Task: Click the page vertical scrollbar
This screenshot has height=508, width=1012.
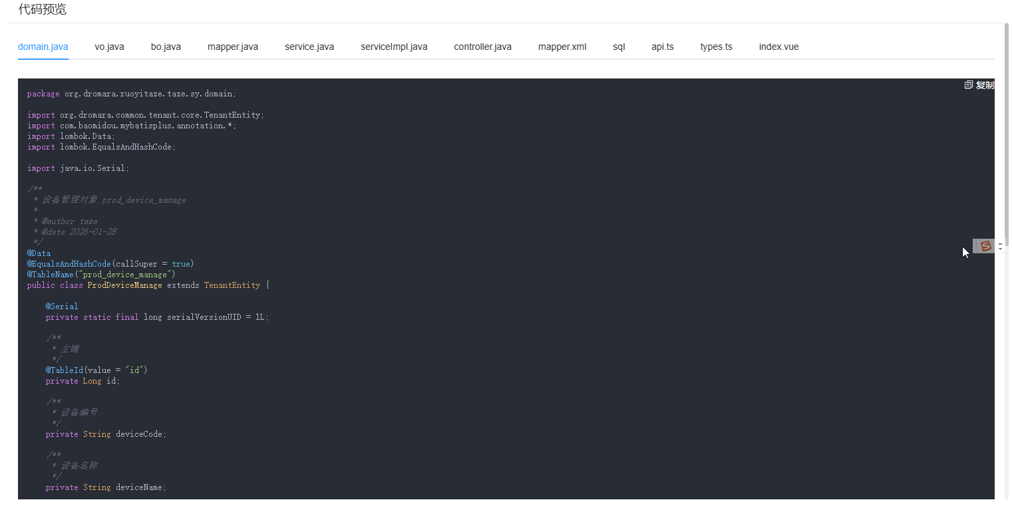Action: pos(1007,133)
